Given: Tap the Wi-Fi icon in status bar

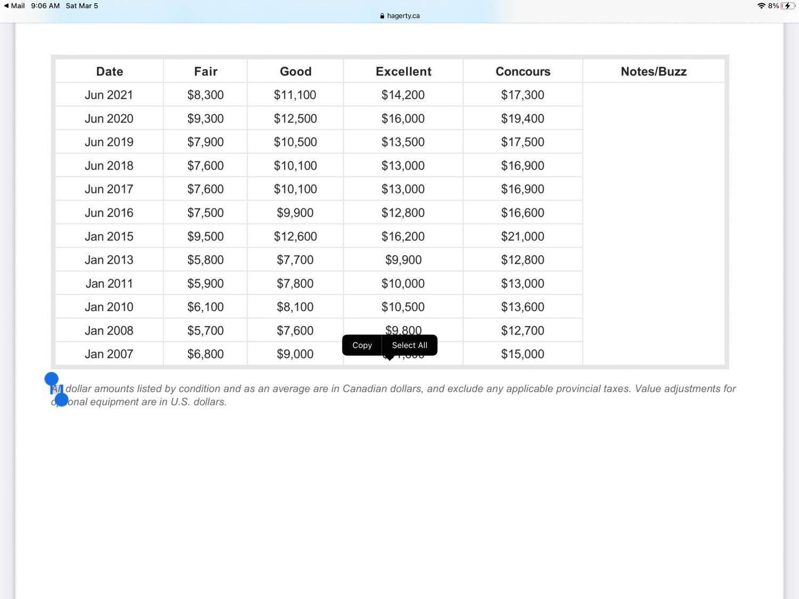Looking at the screenshot, I should 761,6.
